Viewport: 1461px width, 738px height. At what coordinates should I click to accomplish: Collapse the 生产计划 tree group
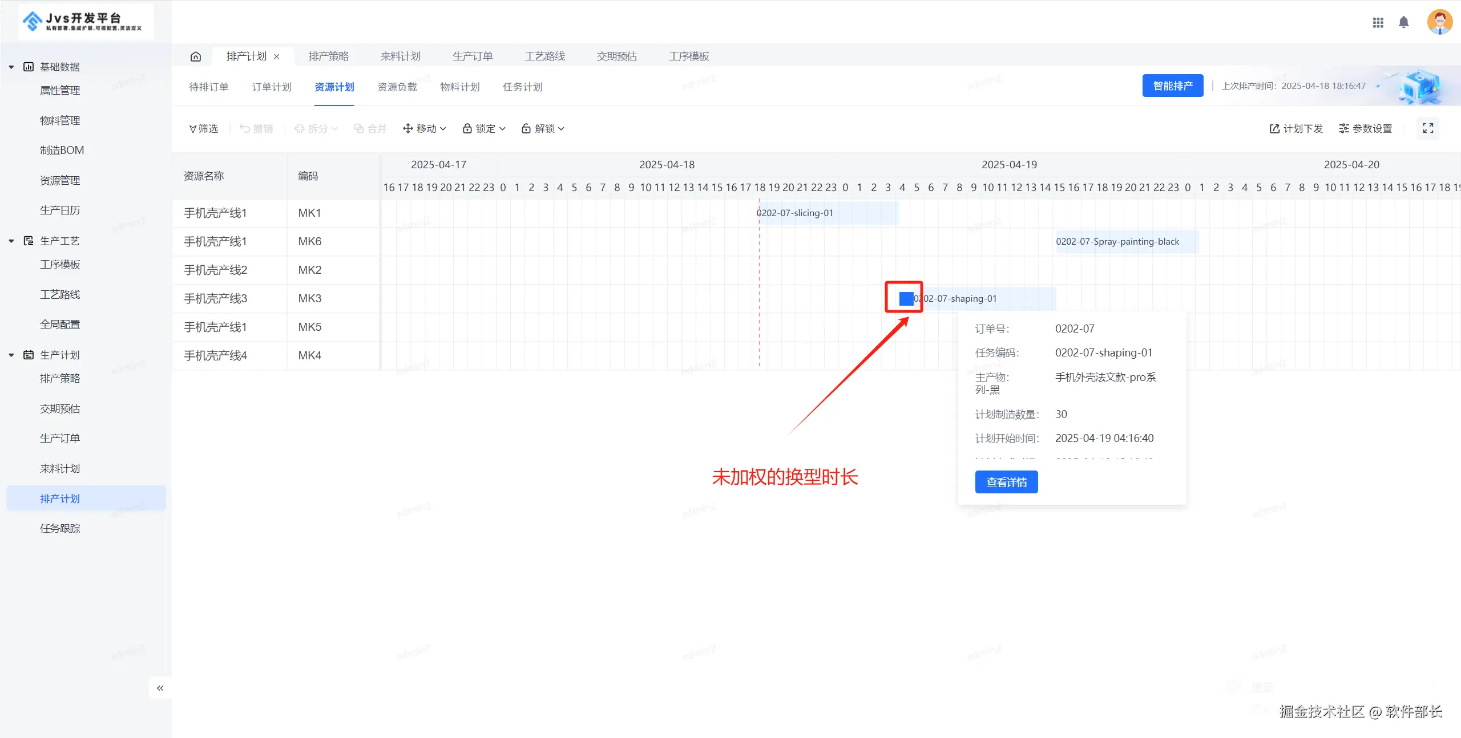pyautogui.click(x=11, y=355)
